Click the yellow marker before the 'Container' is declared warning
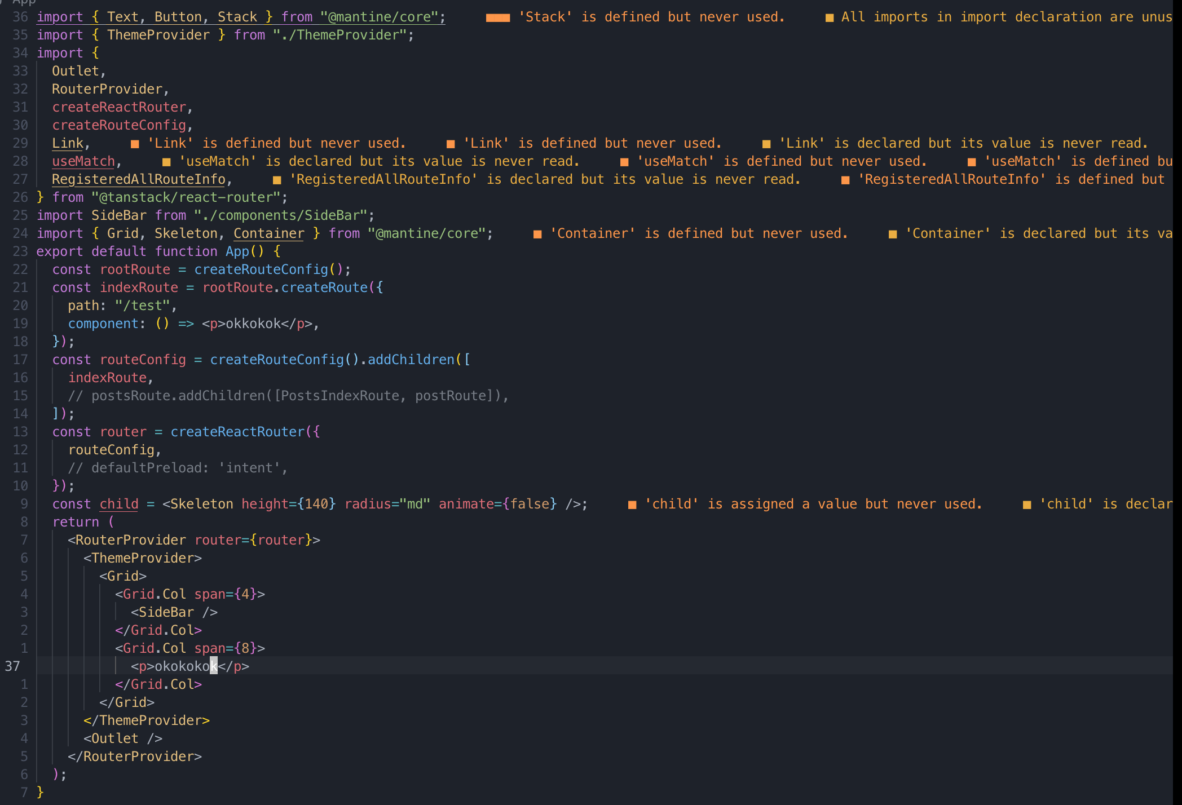1182x805 pixels. coord(892,234)
